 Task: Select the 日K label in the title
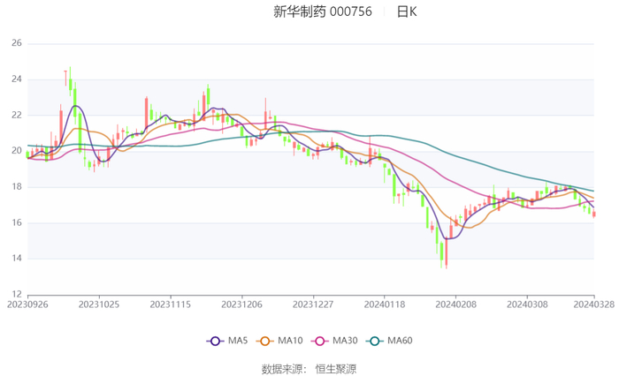[407, 11]
